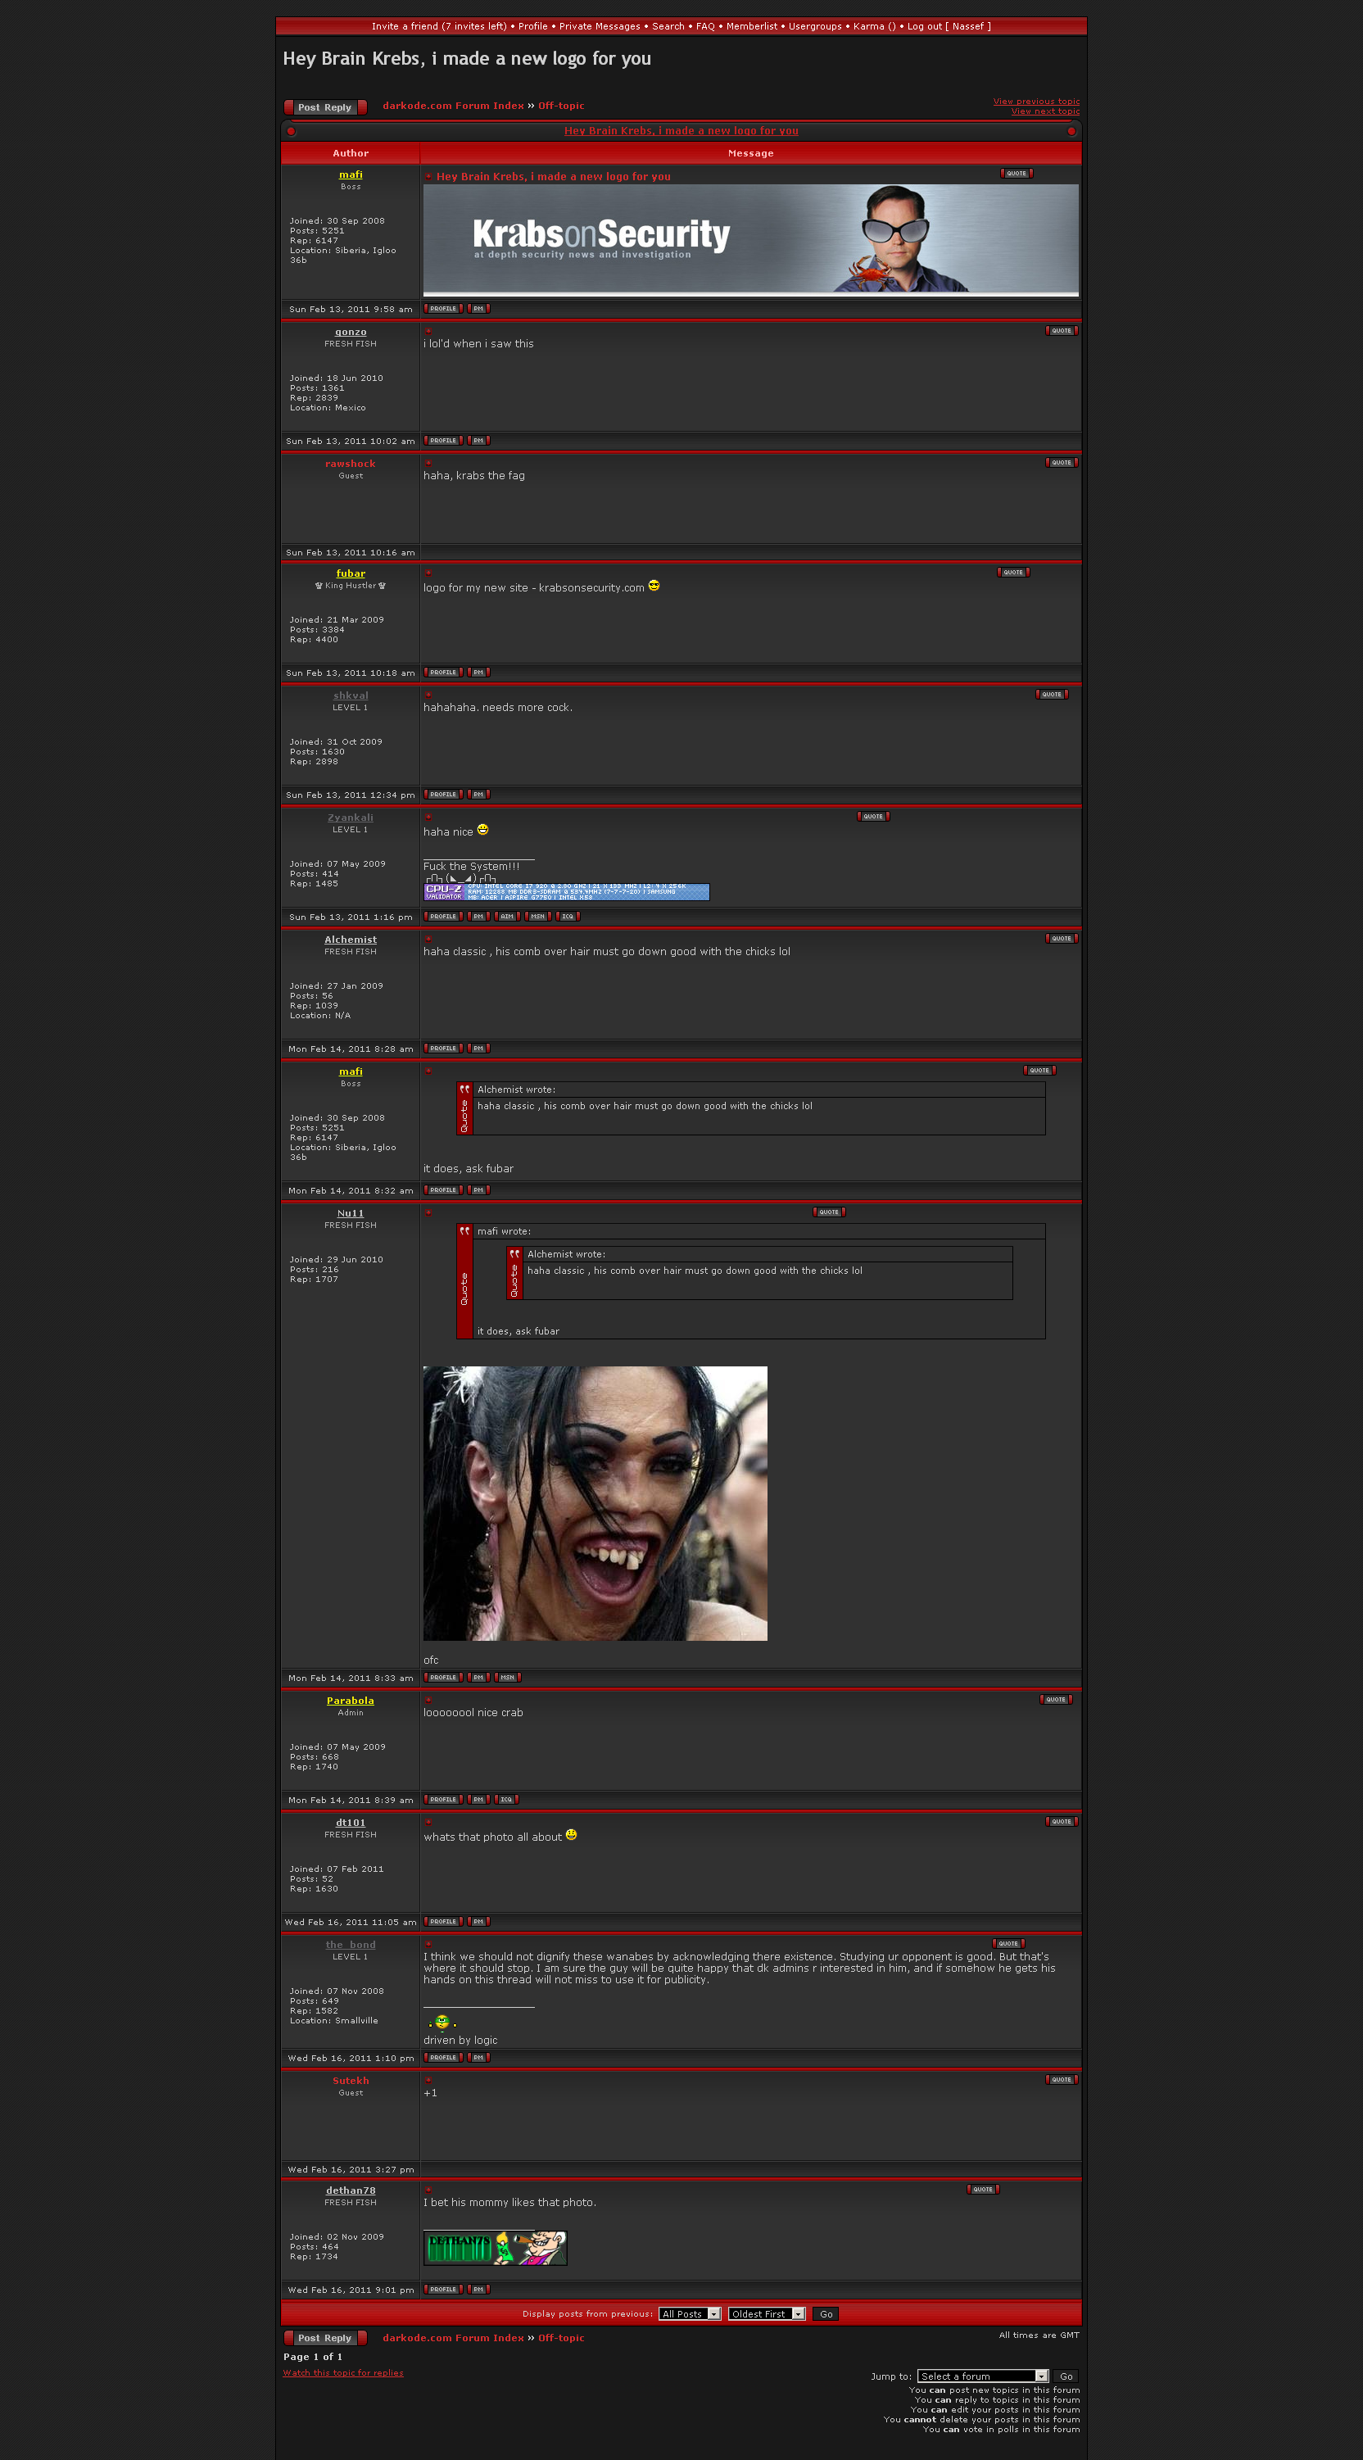Click the QUOTE button on mafi's first post
The width and height of the screenshot is (1363, 2460).
point(1017,174)
